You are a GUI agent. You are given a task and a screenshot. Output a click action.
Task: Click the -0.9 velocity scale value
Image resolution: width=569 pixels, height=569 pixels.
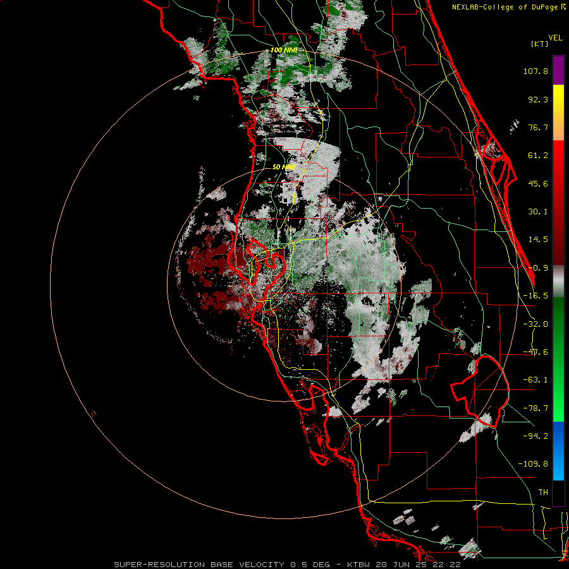point(538,268)
